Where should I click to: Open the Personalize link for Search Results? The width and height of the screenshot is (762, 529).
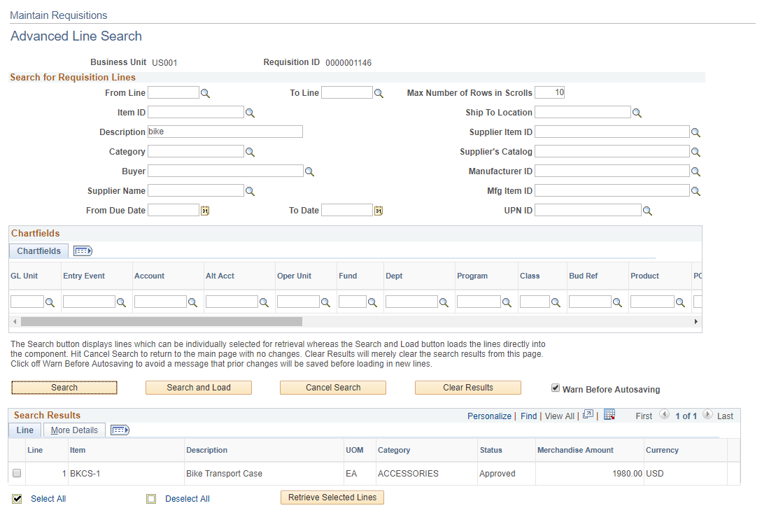(x=489, y=416)
